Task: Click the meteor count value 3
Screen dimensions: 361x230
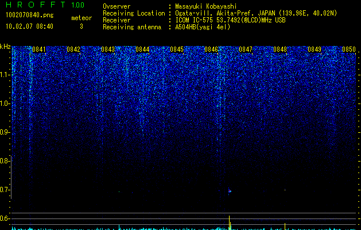Action: coord(81,26)
